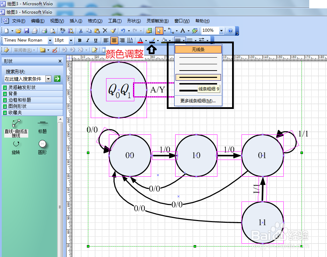Open the line pattern dropdown arrow
327x257 pixels.
click(195, 41)
